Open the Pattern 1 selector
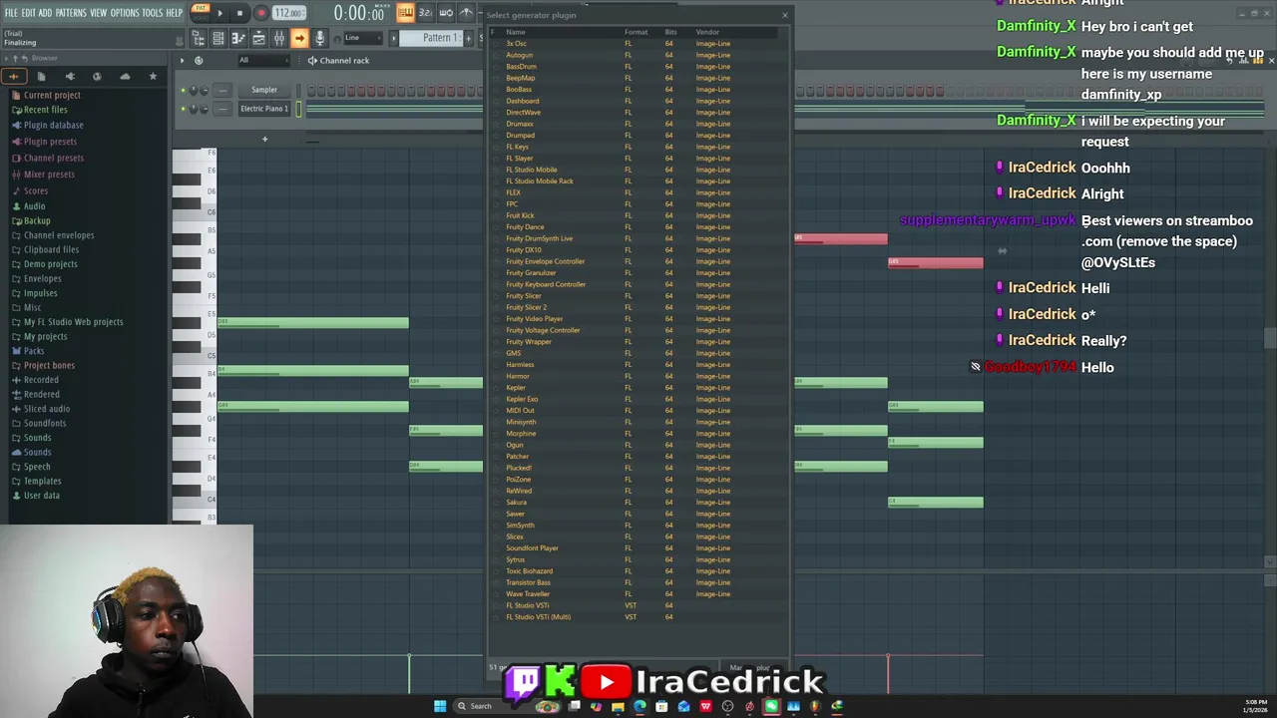Screen dimensions: 1277x718 coord(431,38)
